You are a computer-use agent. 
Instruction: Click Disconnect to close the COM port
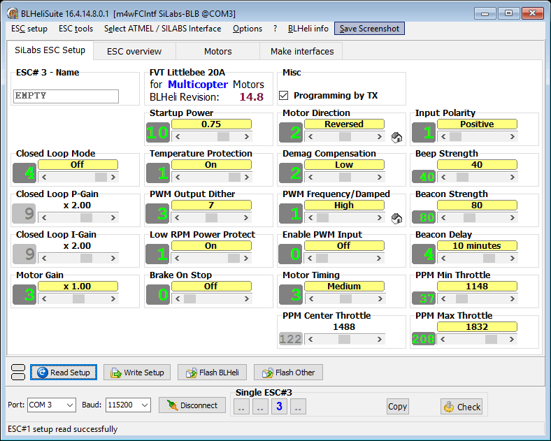[192, 405]
